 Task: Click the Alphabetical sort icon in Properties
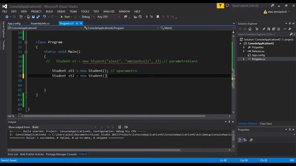(245, 140)
